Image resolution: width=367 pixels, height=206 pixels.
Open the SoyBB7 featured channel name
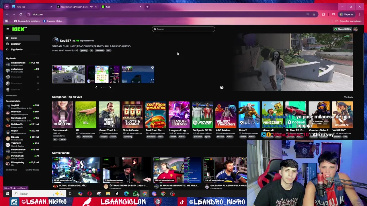pyautogui.click(x=65, y=41)
